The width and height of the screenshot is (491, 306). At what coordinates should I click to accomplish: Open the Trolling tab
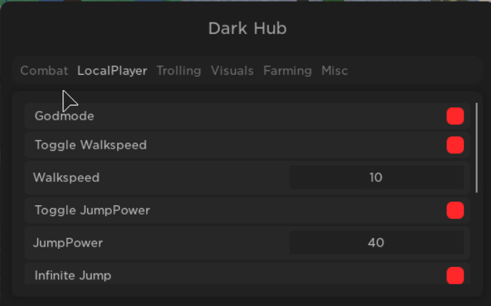[x=179, y=71]
